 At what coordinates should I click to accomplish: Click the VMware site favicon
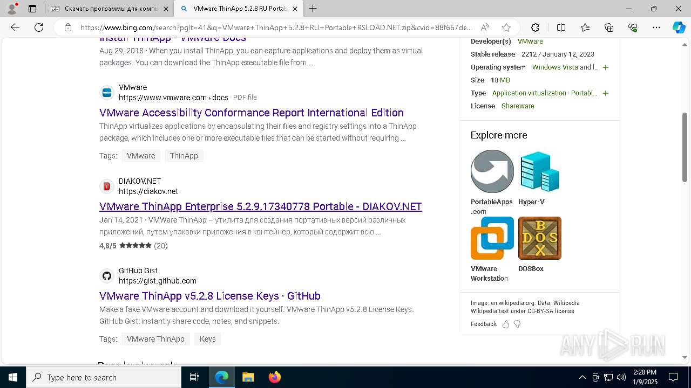107,92
